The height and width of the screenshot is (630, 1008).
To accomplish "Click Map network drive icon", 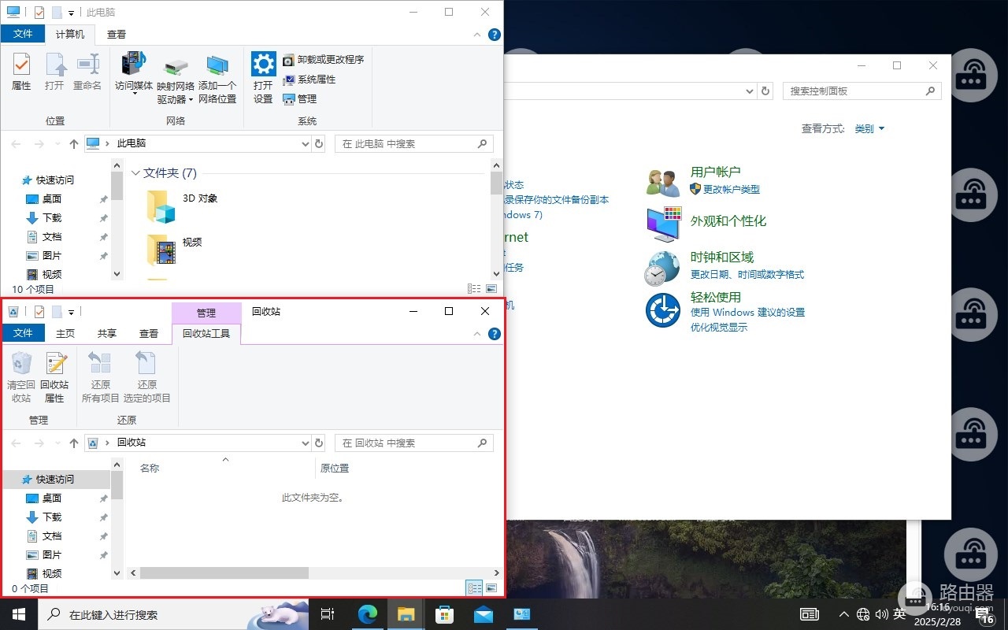I will click(175, 67).
